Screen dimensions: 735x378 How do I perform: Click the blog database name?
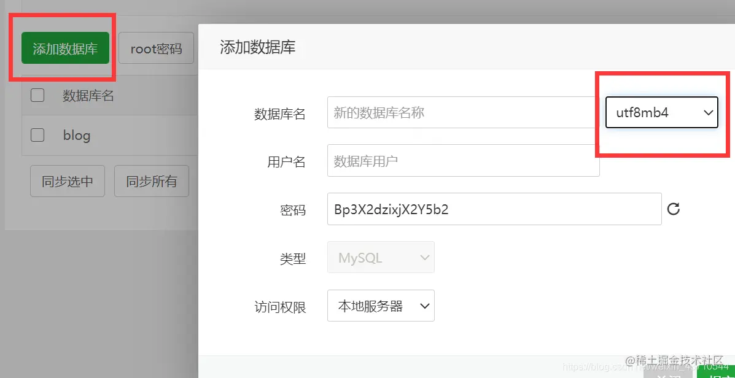coord(76,136)
